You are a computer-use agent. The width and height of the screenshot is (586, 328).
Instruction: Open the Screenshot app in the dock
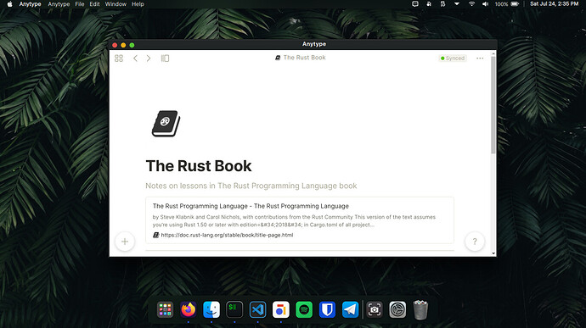click(375, 309)
